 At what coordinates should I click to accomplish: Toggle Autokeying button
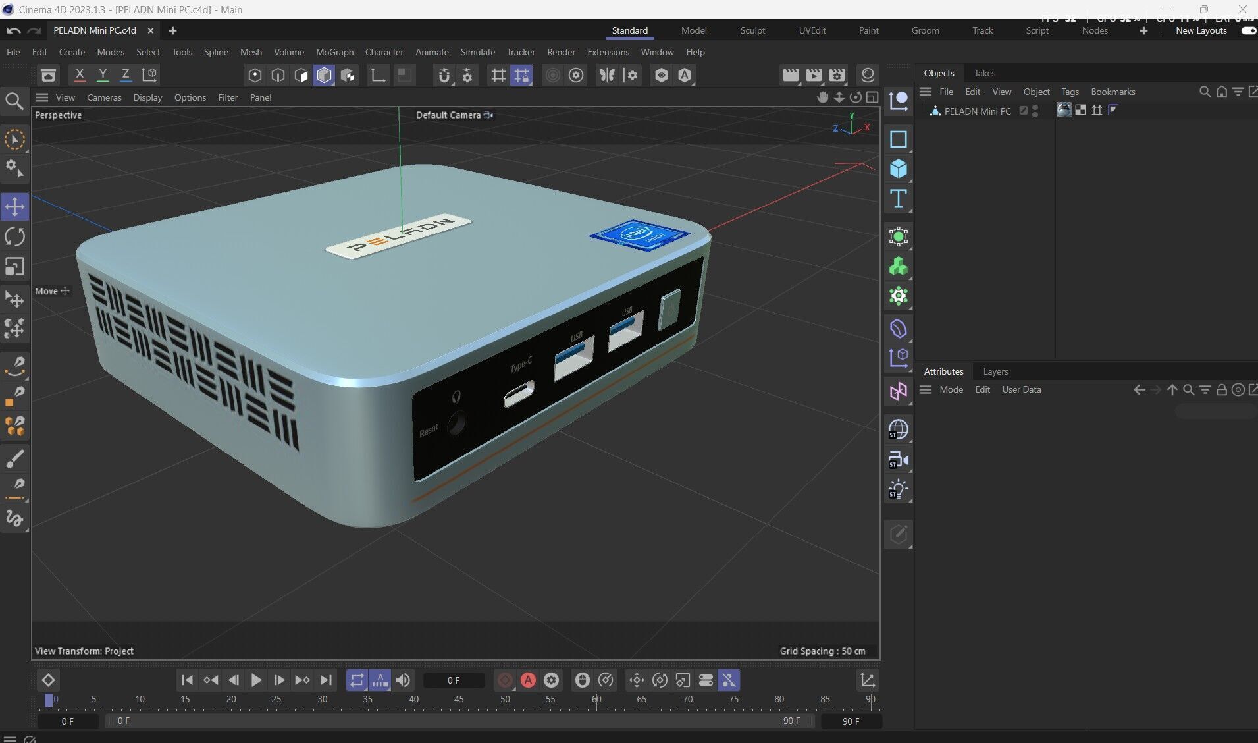[528, 680]
